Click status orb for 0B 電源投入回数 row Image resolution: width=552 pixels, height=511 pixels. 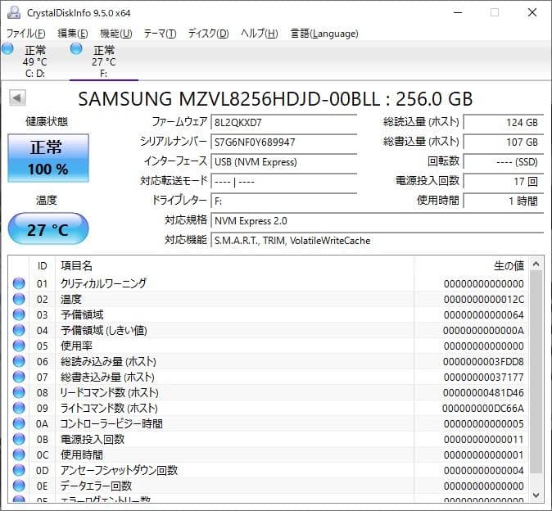point(19,439)
